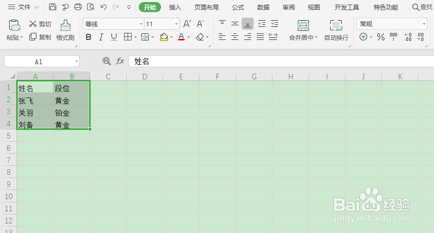Click the Save icon in quick access bar
Image resolution: width=434 pixels, height=233 pixels.
(x=53, y=7)
